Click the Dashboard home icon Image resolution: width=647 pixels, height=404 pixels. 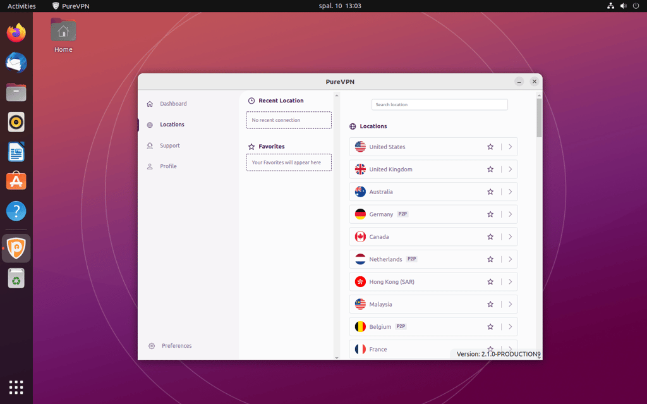coord(150,104)
